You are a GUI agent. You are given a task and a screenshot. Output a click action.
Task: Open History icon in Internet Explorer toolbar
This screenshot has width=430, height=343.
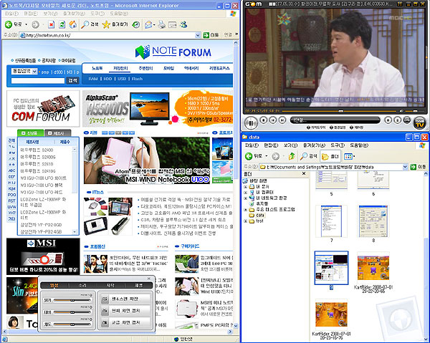pyautogui.click(x=135, y=24)
